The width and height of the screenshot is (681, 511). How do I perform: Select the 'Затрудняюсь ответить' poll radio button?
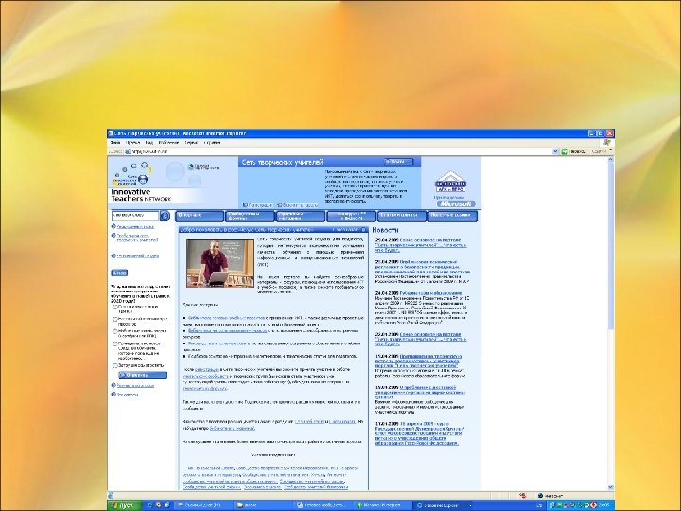pos(115,366)
